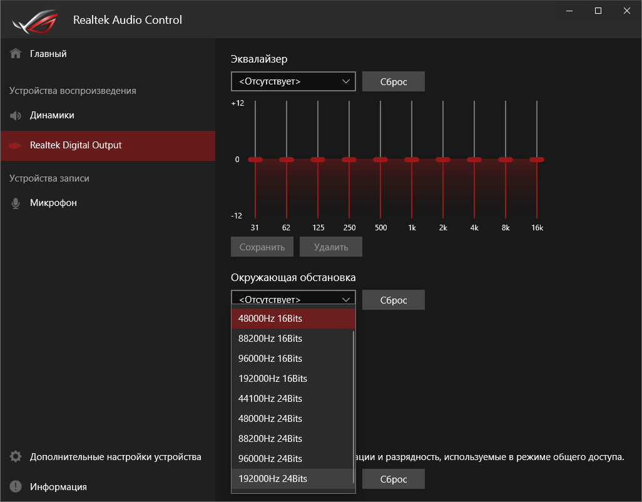This screenshot has width=642, height=502.
Task: Choose 96000Hz 16Bits format
Action: 292,359
